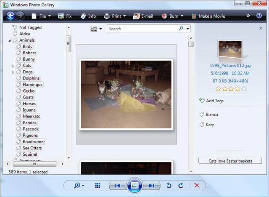Select the Flamingos tag
Screen dimensions: 269x197
coord(29,85)
